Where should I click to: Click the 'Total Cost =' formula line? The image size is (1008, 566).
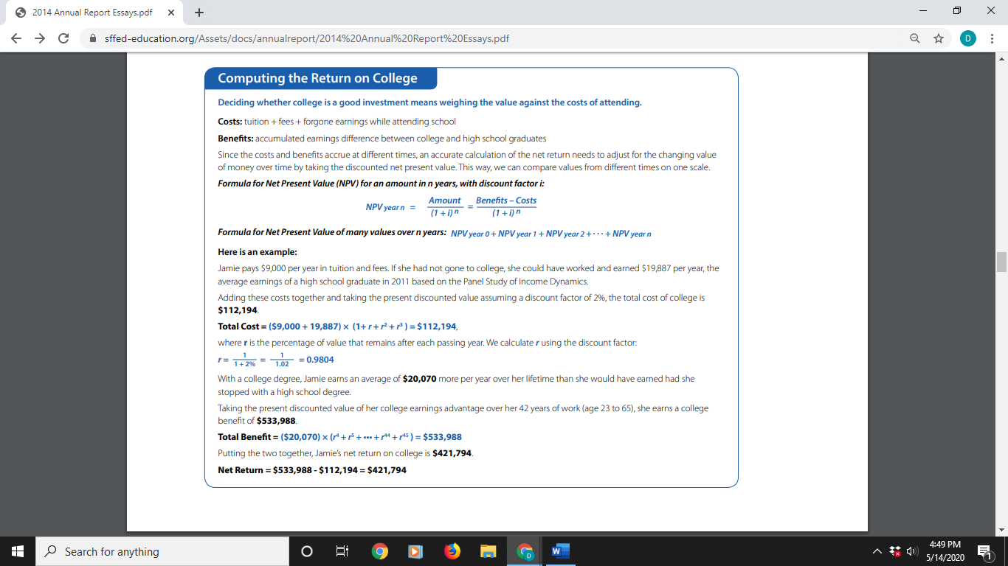(x=339, y=326)
